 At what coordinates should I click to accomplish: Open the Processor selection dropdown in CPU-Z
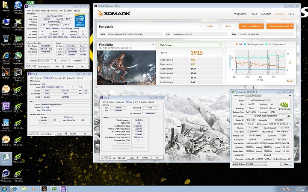47,61
